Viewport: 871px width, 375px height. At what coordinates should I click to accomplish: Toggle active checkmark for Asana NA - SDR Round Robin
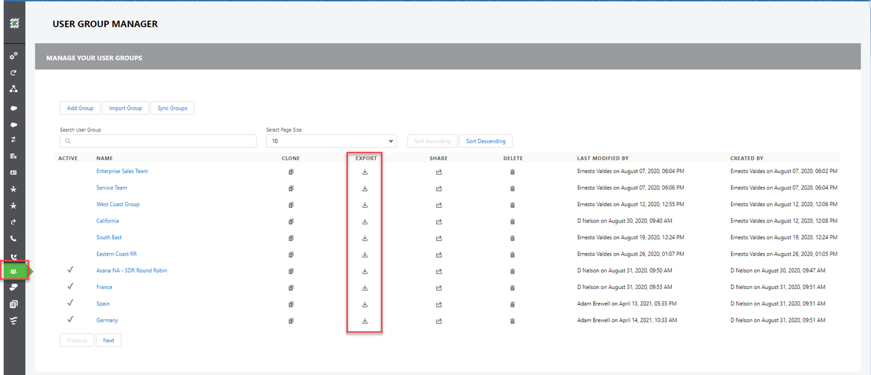(x=70, y=270)
